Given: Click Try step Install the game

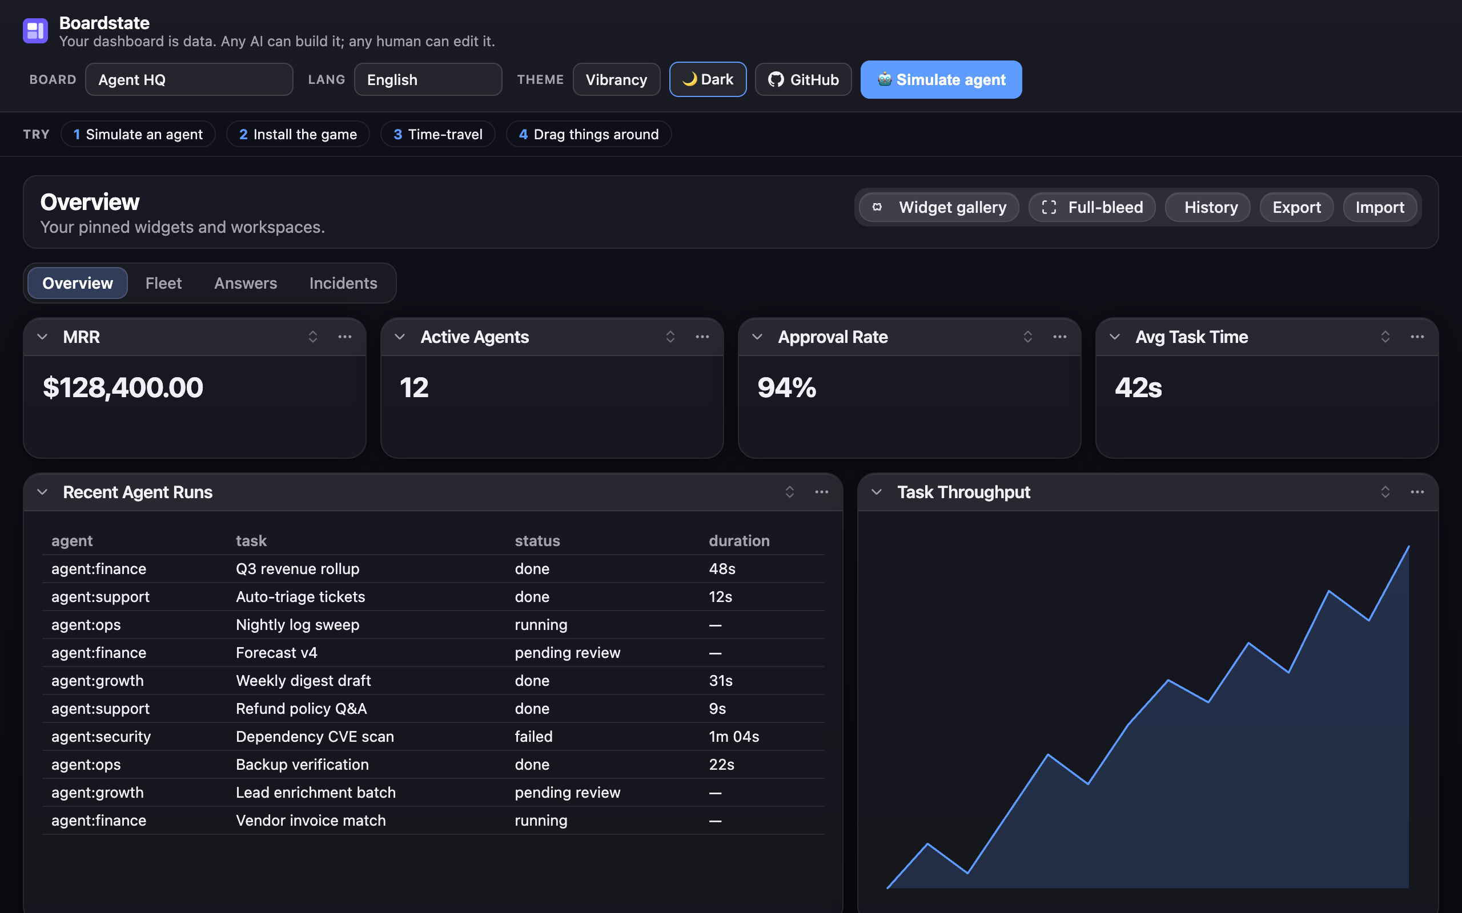Looking at the screenshot, I should pyautogui.click(x=298, y=134).
